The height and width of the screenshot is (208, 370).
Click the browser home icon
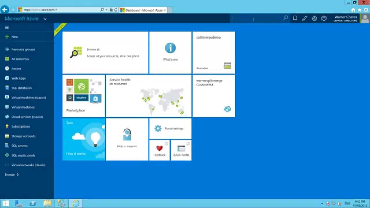(x=353, y=10)
